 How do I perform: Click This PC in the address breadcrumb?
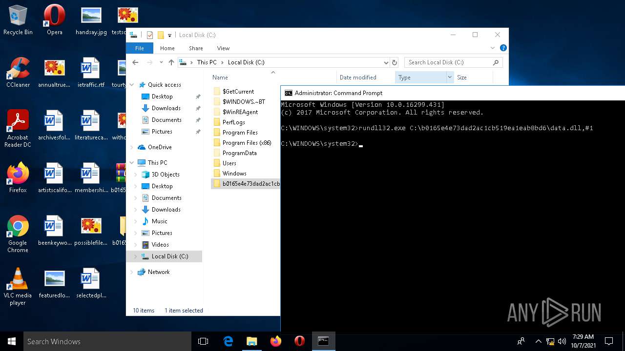207,62
